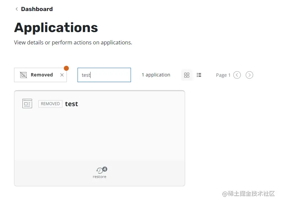The height and width of the screenshot is (203, 281).
Task: Switch to list view
Action: [199, 75]
